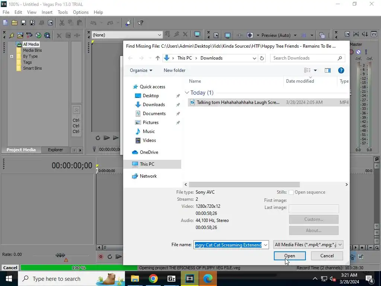This screenshot has width=381, height=286.
Task: Click the Extract Audio from CD icon
Action: [x=38, y=35]
